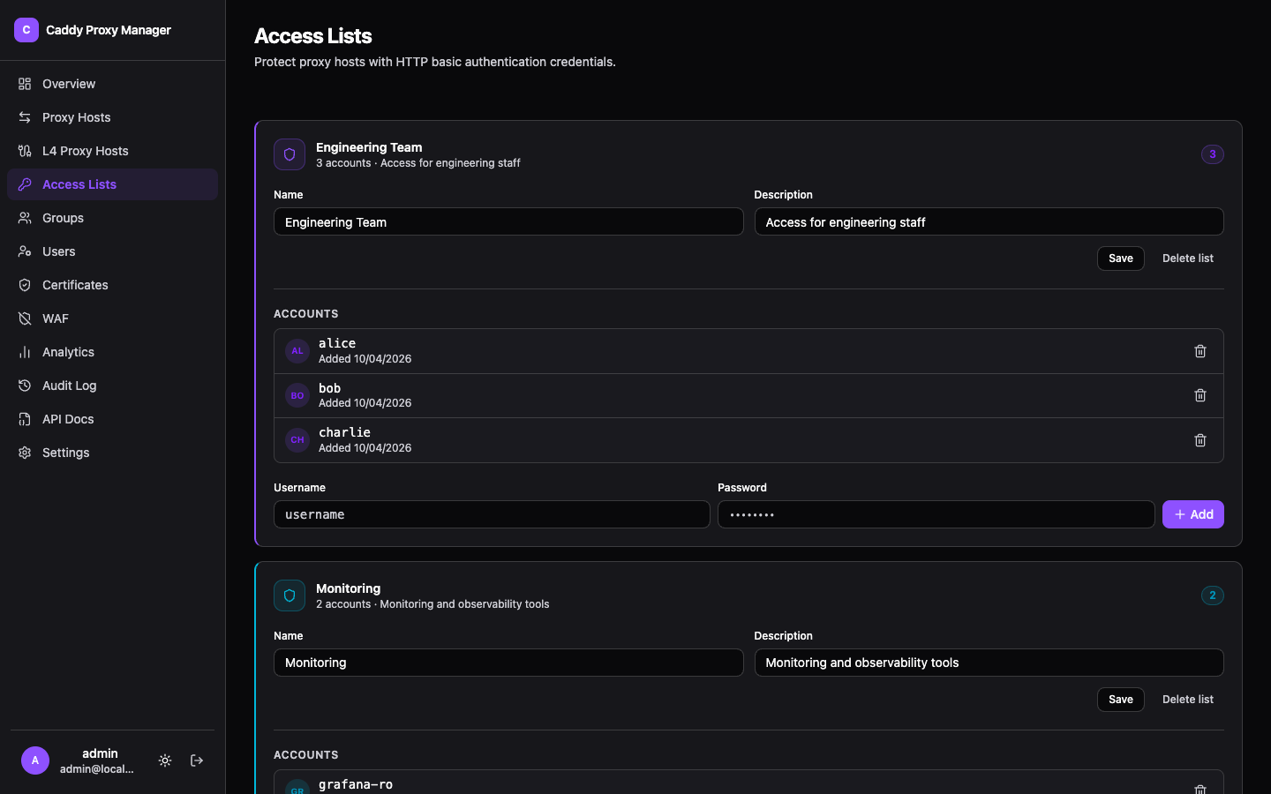Focus the Username input field
The height and width of the screenshot is (794, 1271).
pos(492,514)
